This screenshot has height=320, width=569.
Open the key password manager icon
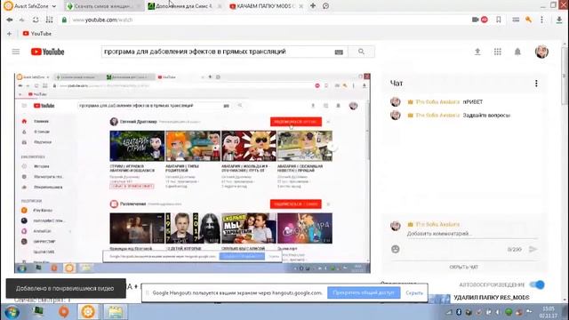[528, 20]
